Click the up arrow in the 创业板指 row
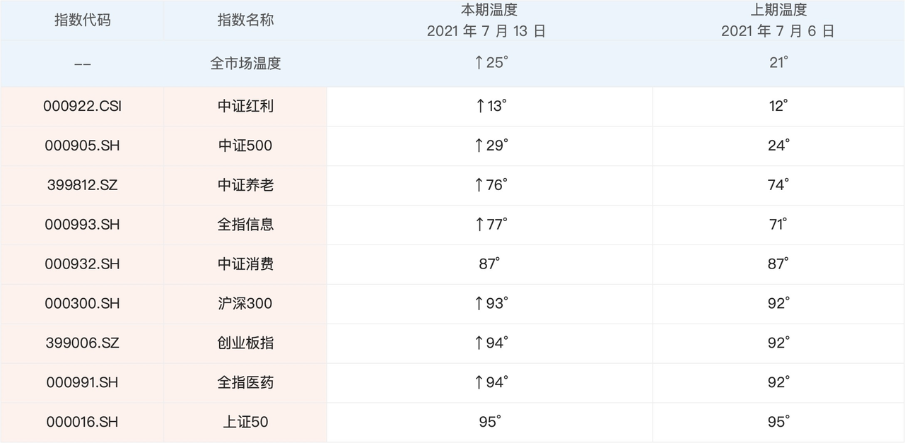 [x=480, y=343]
